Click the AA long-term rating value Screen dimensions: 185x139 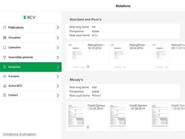pos(94,27)
